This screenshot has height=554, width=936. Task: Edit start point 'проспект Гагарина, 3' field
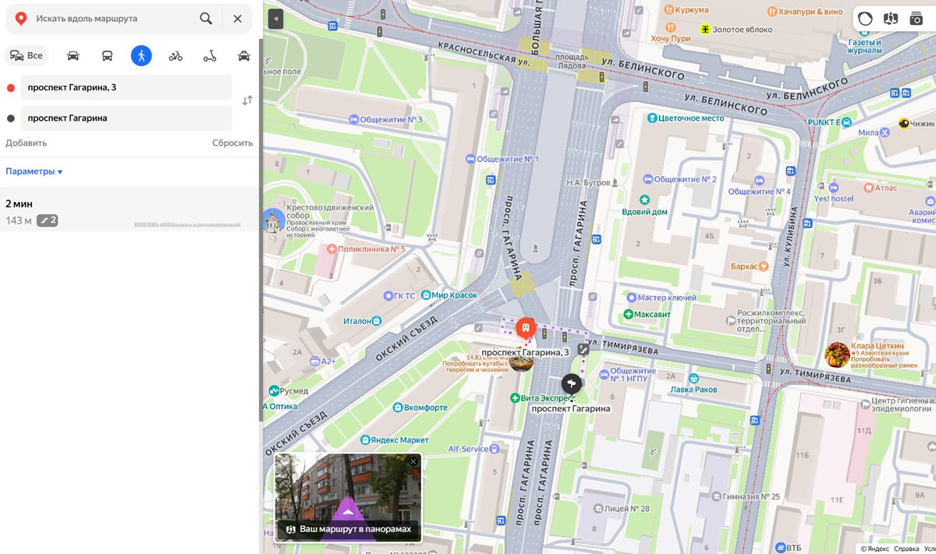click(126, 87)
